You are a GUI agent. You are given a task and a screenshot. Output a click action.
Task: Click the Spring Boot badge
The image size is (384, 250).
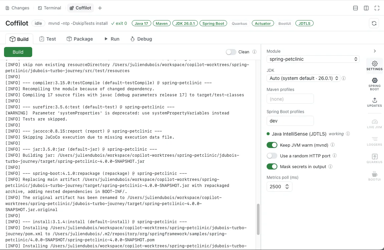(213, 23)
